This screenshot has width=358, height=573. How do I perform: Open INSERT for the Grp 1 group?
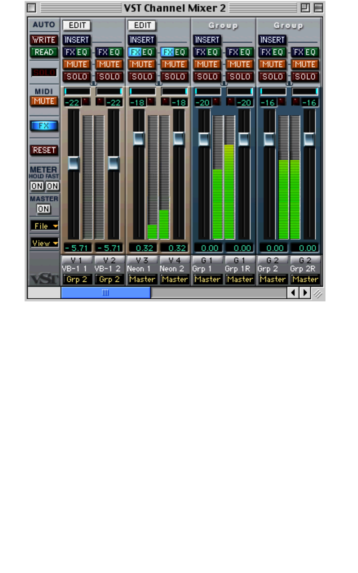207,40
